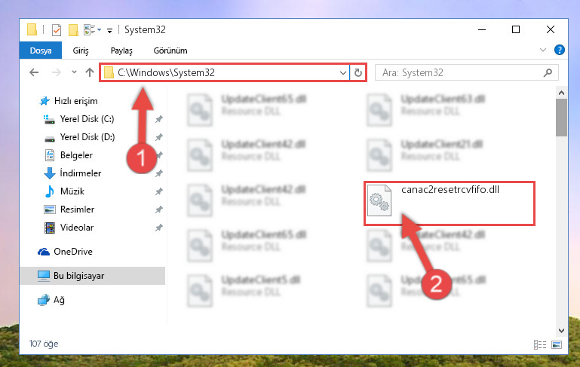Open the recent locations dropdown arrow
Image resolution: width=580 pixels, height=367 pixels.
[74, 72]
